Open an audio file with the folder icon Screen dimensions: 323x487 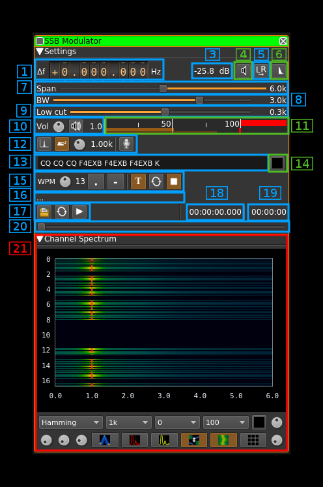[44, 212]
